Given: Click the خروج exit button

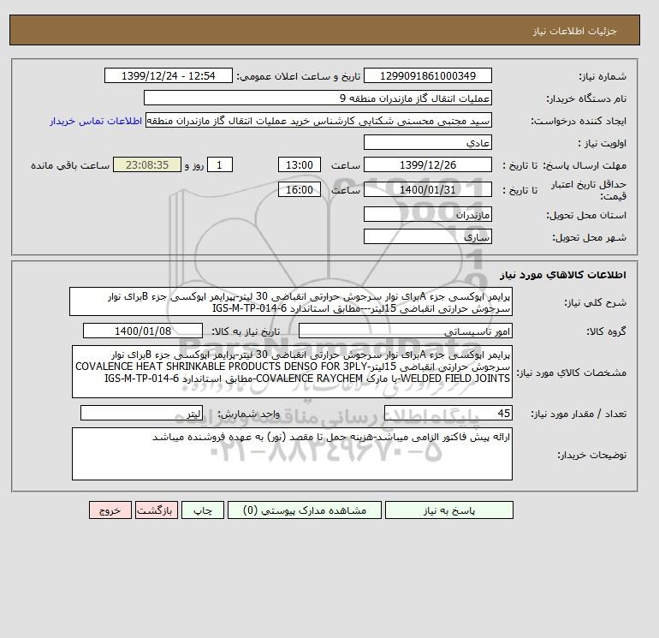Looking at the screenshot, I should point(110,510).
